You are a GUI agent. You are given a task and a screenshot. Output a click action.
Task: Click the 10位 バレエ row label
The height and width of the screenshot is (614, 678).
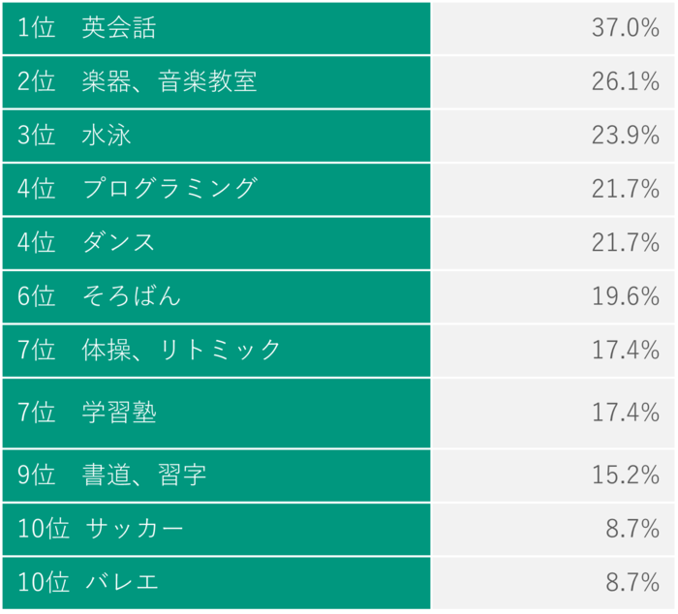[x=88, y=582]
